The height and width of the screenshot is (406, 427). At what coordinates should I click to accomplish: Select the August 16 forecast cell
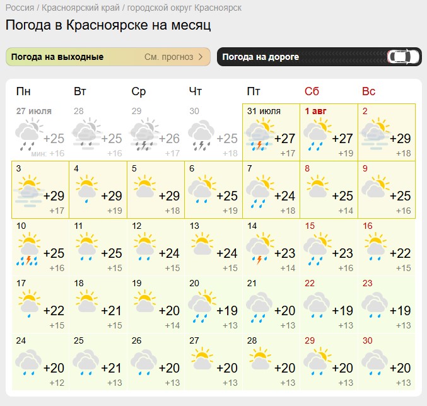point(387,247)
